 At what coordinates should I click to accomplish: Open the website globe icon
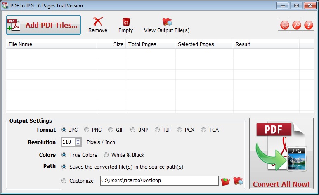284,25
